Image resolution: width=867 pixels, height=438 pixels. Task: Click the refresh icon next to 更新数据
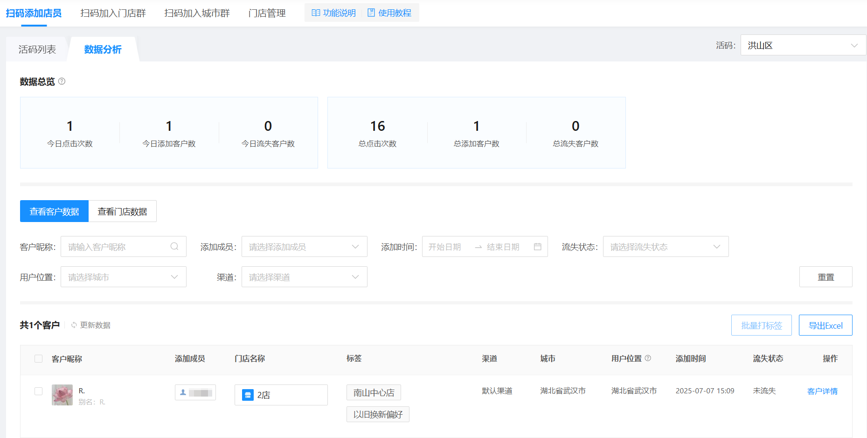coord(74,325)
